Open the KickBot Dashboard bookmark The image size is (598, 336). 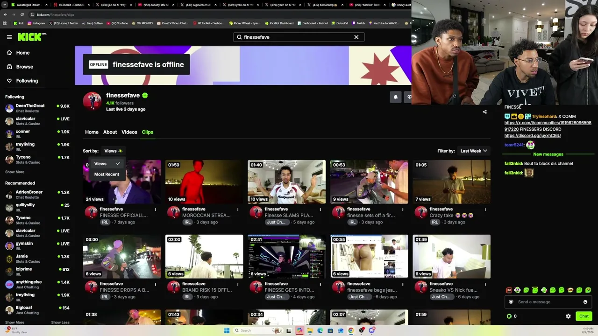(279, 23)
